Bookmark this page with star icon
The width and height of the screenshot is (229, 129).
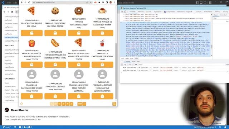[x=91, y=3]
